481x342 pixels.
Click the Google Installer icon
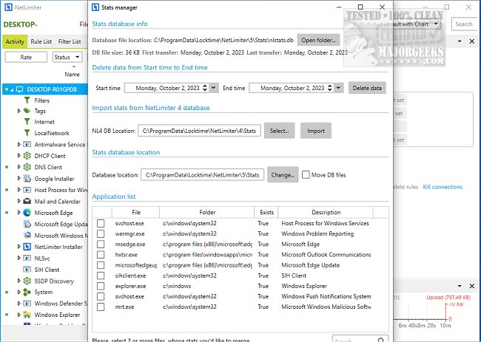point(27,179)
